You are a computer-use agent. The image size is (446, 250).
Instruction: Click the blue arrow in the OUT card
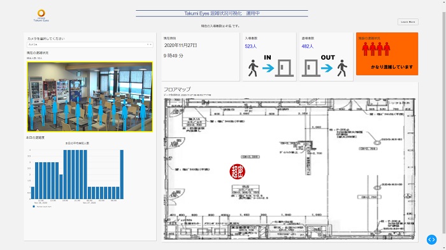[327, 68]
